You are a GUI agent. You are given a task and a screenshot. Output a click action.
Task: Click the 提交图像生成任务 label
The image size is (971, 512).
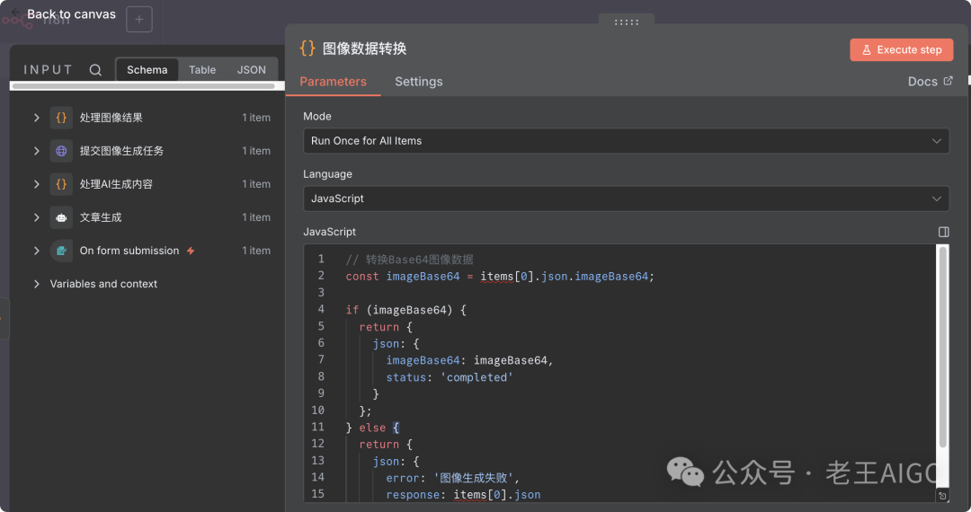121,151
